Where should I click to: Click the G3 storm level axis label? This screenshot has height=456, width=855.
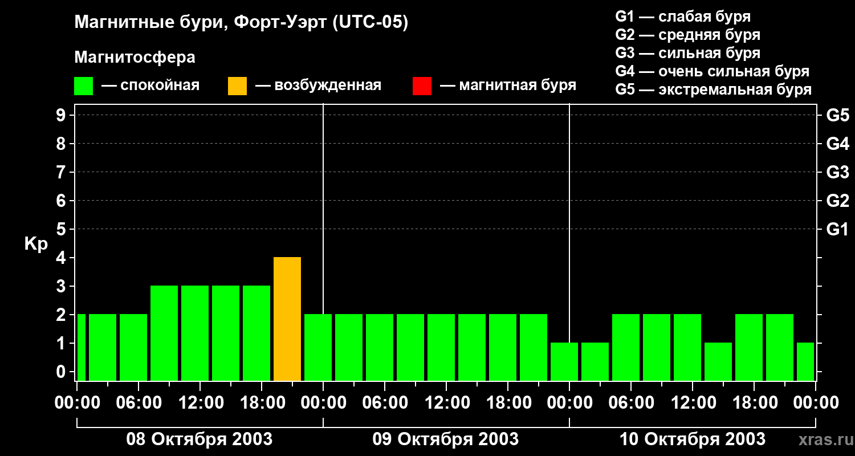coord(837,173)
